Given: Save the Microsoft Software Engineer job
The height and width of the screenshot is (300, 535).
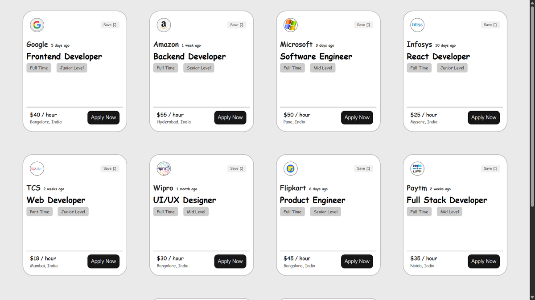Looking at the screenshot, I should point(363,25).
